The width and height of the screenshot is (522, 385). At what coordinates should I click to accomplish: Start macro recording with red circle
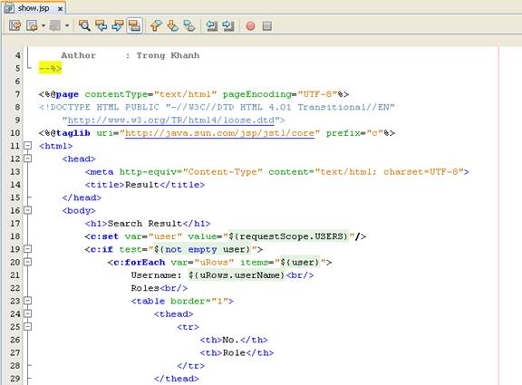tap(251, 26)
